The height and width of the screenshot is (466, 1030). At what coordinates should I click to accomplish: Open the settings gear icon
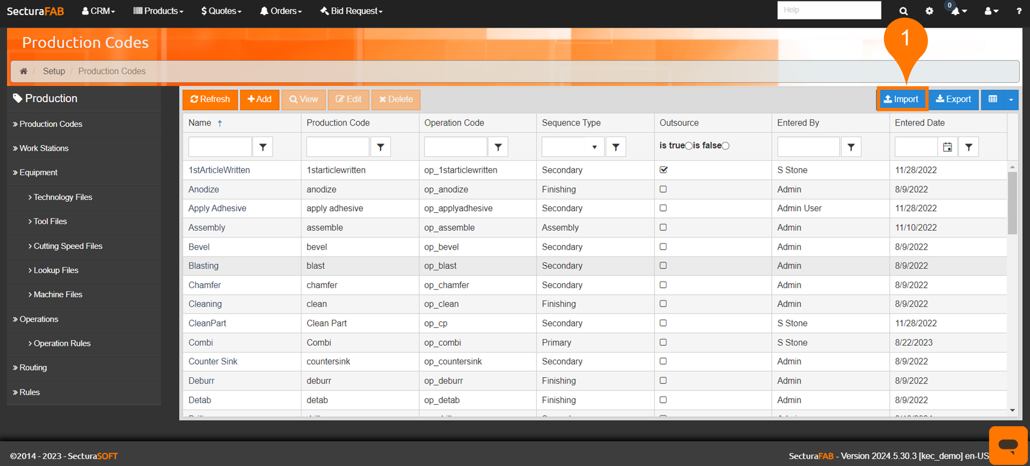click(x=929, y=11)
